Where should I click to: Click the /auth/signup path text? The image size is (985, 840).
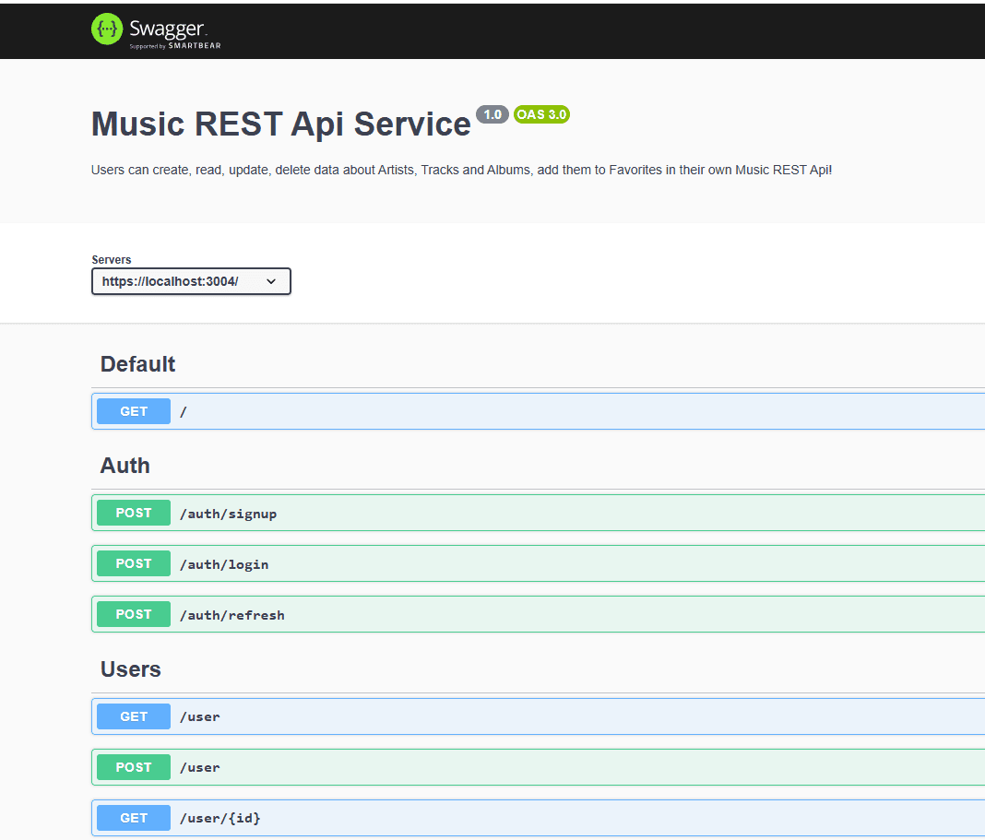point(228,514)
